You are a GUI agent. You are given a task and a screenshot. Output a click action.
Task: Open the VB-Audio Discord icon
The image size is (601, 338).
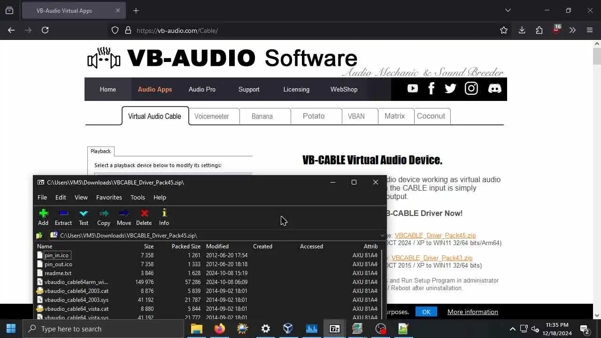click(494, 89)
